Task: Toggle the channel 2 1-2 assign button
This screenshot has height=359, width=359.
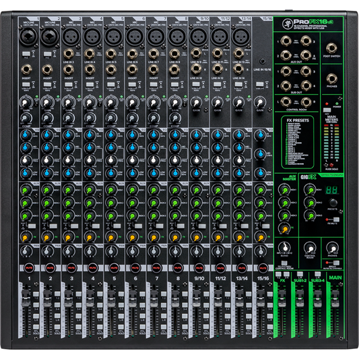Action: tap(57, 294)
